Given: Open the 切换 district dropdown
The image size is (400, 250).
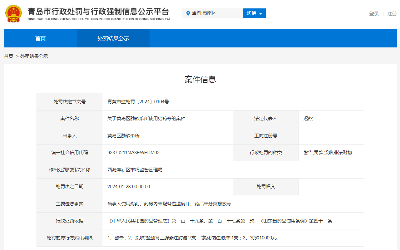Looking at the screenshot, I should [x=254, y=13].
